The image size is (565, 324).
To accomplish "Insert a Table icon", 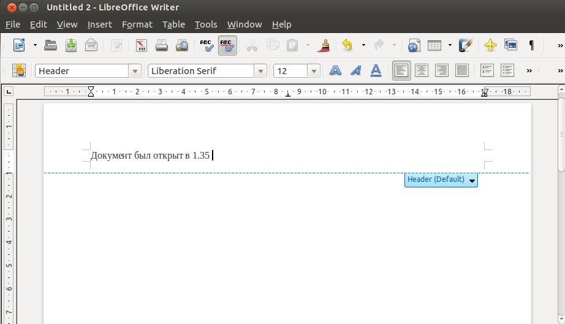I will (434, 45).
